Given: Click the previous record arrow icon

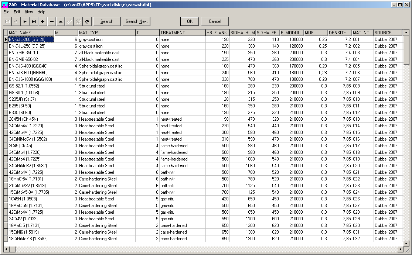Looking at the screenshot, I should pyautogui.click(x=16, y=21).
